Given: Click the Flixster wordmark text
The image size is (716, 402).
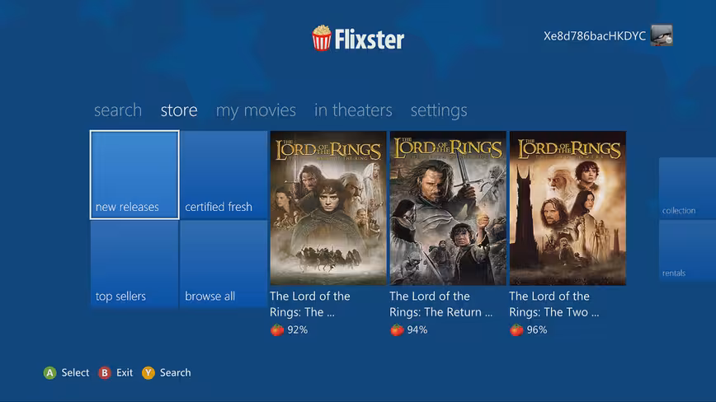Looking at the screenshot, I should (370, 40).
